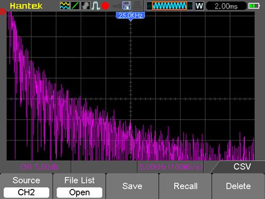Select the green diagonal line icon
Viewport: 265px width, 199px height.
(x=75, y=6)
